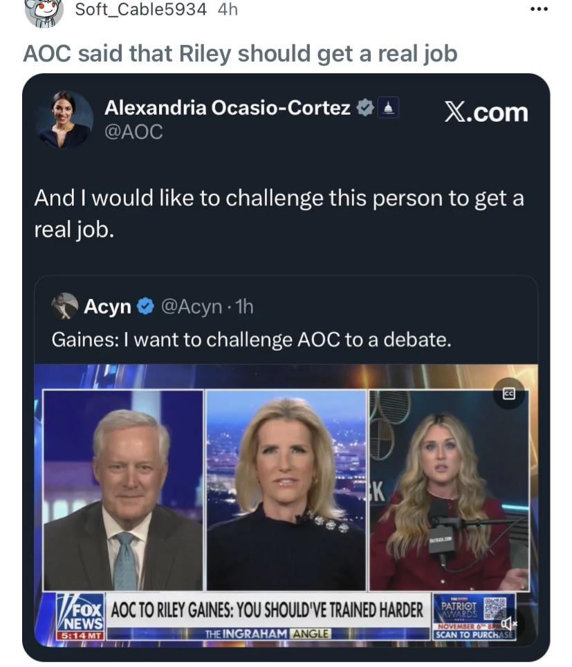Click the blue verified check beside Acyn
This screenshot has width=572, height=667.
[145, 307]
